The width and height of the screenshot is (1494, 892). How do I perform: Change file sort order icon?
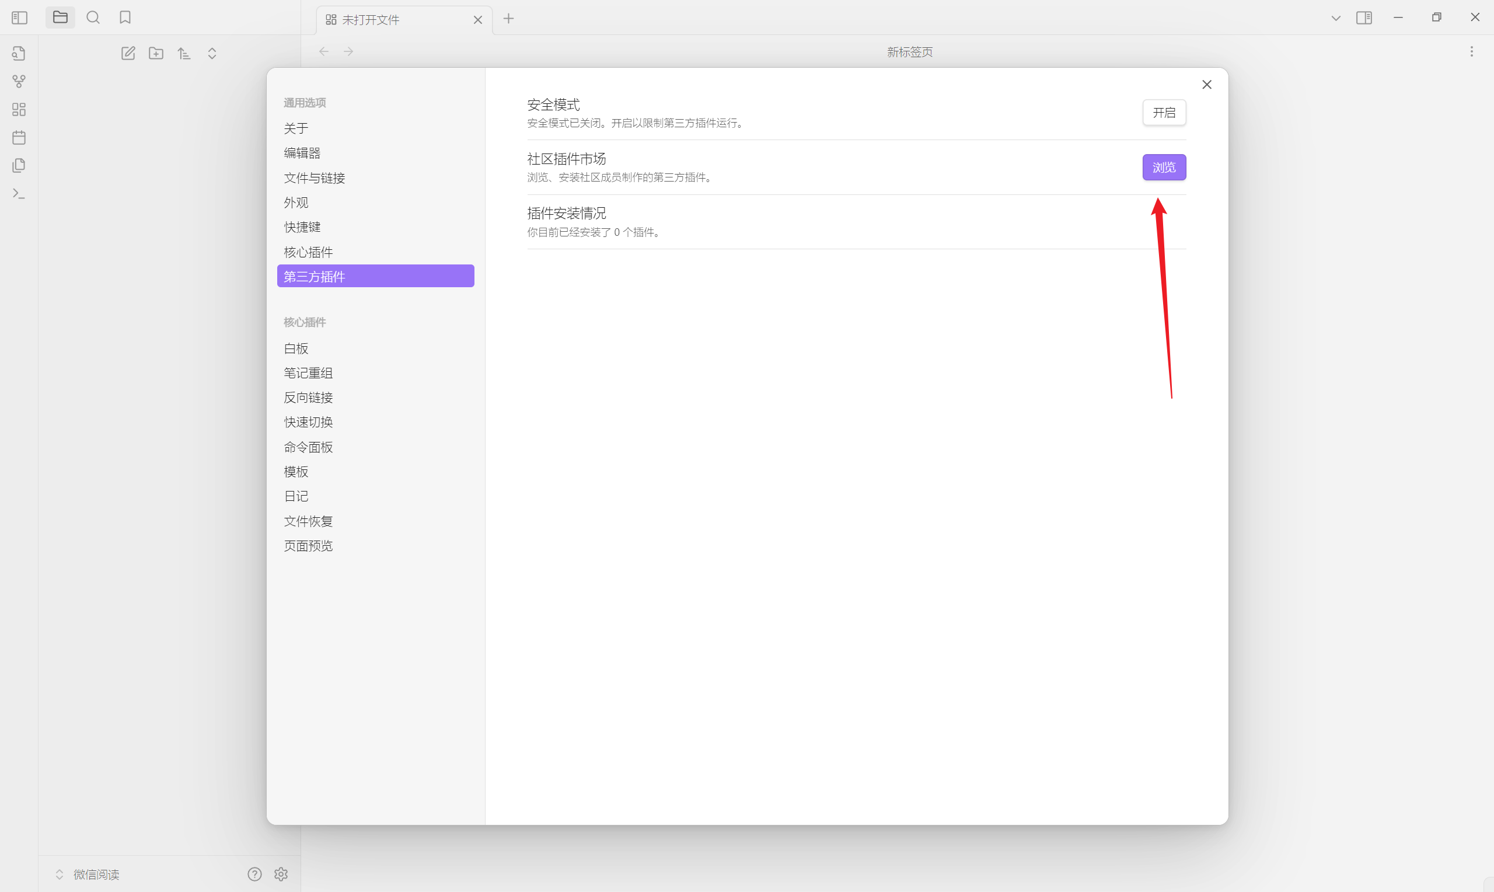point(184,54)
